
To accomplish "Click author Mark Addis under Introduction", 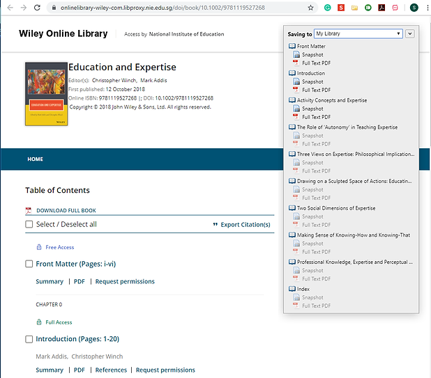I will click(52, 356).
